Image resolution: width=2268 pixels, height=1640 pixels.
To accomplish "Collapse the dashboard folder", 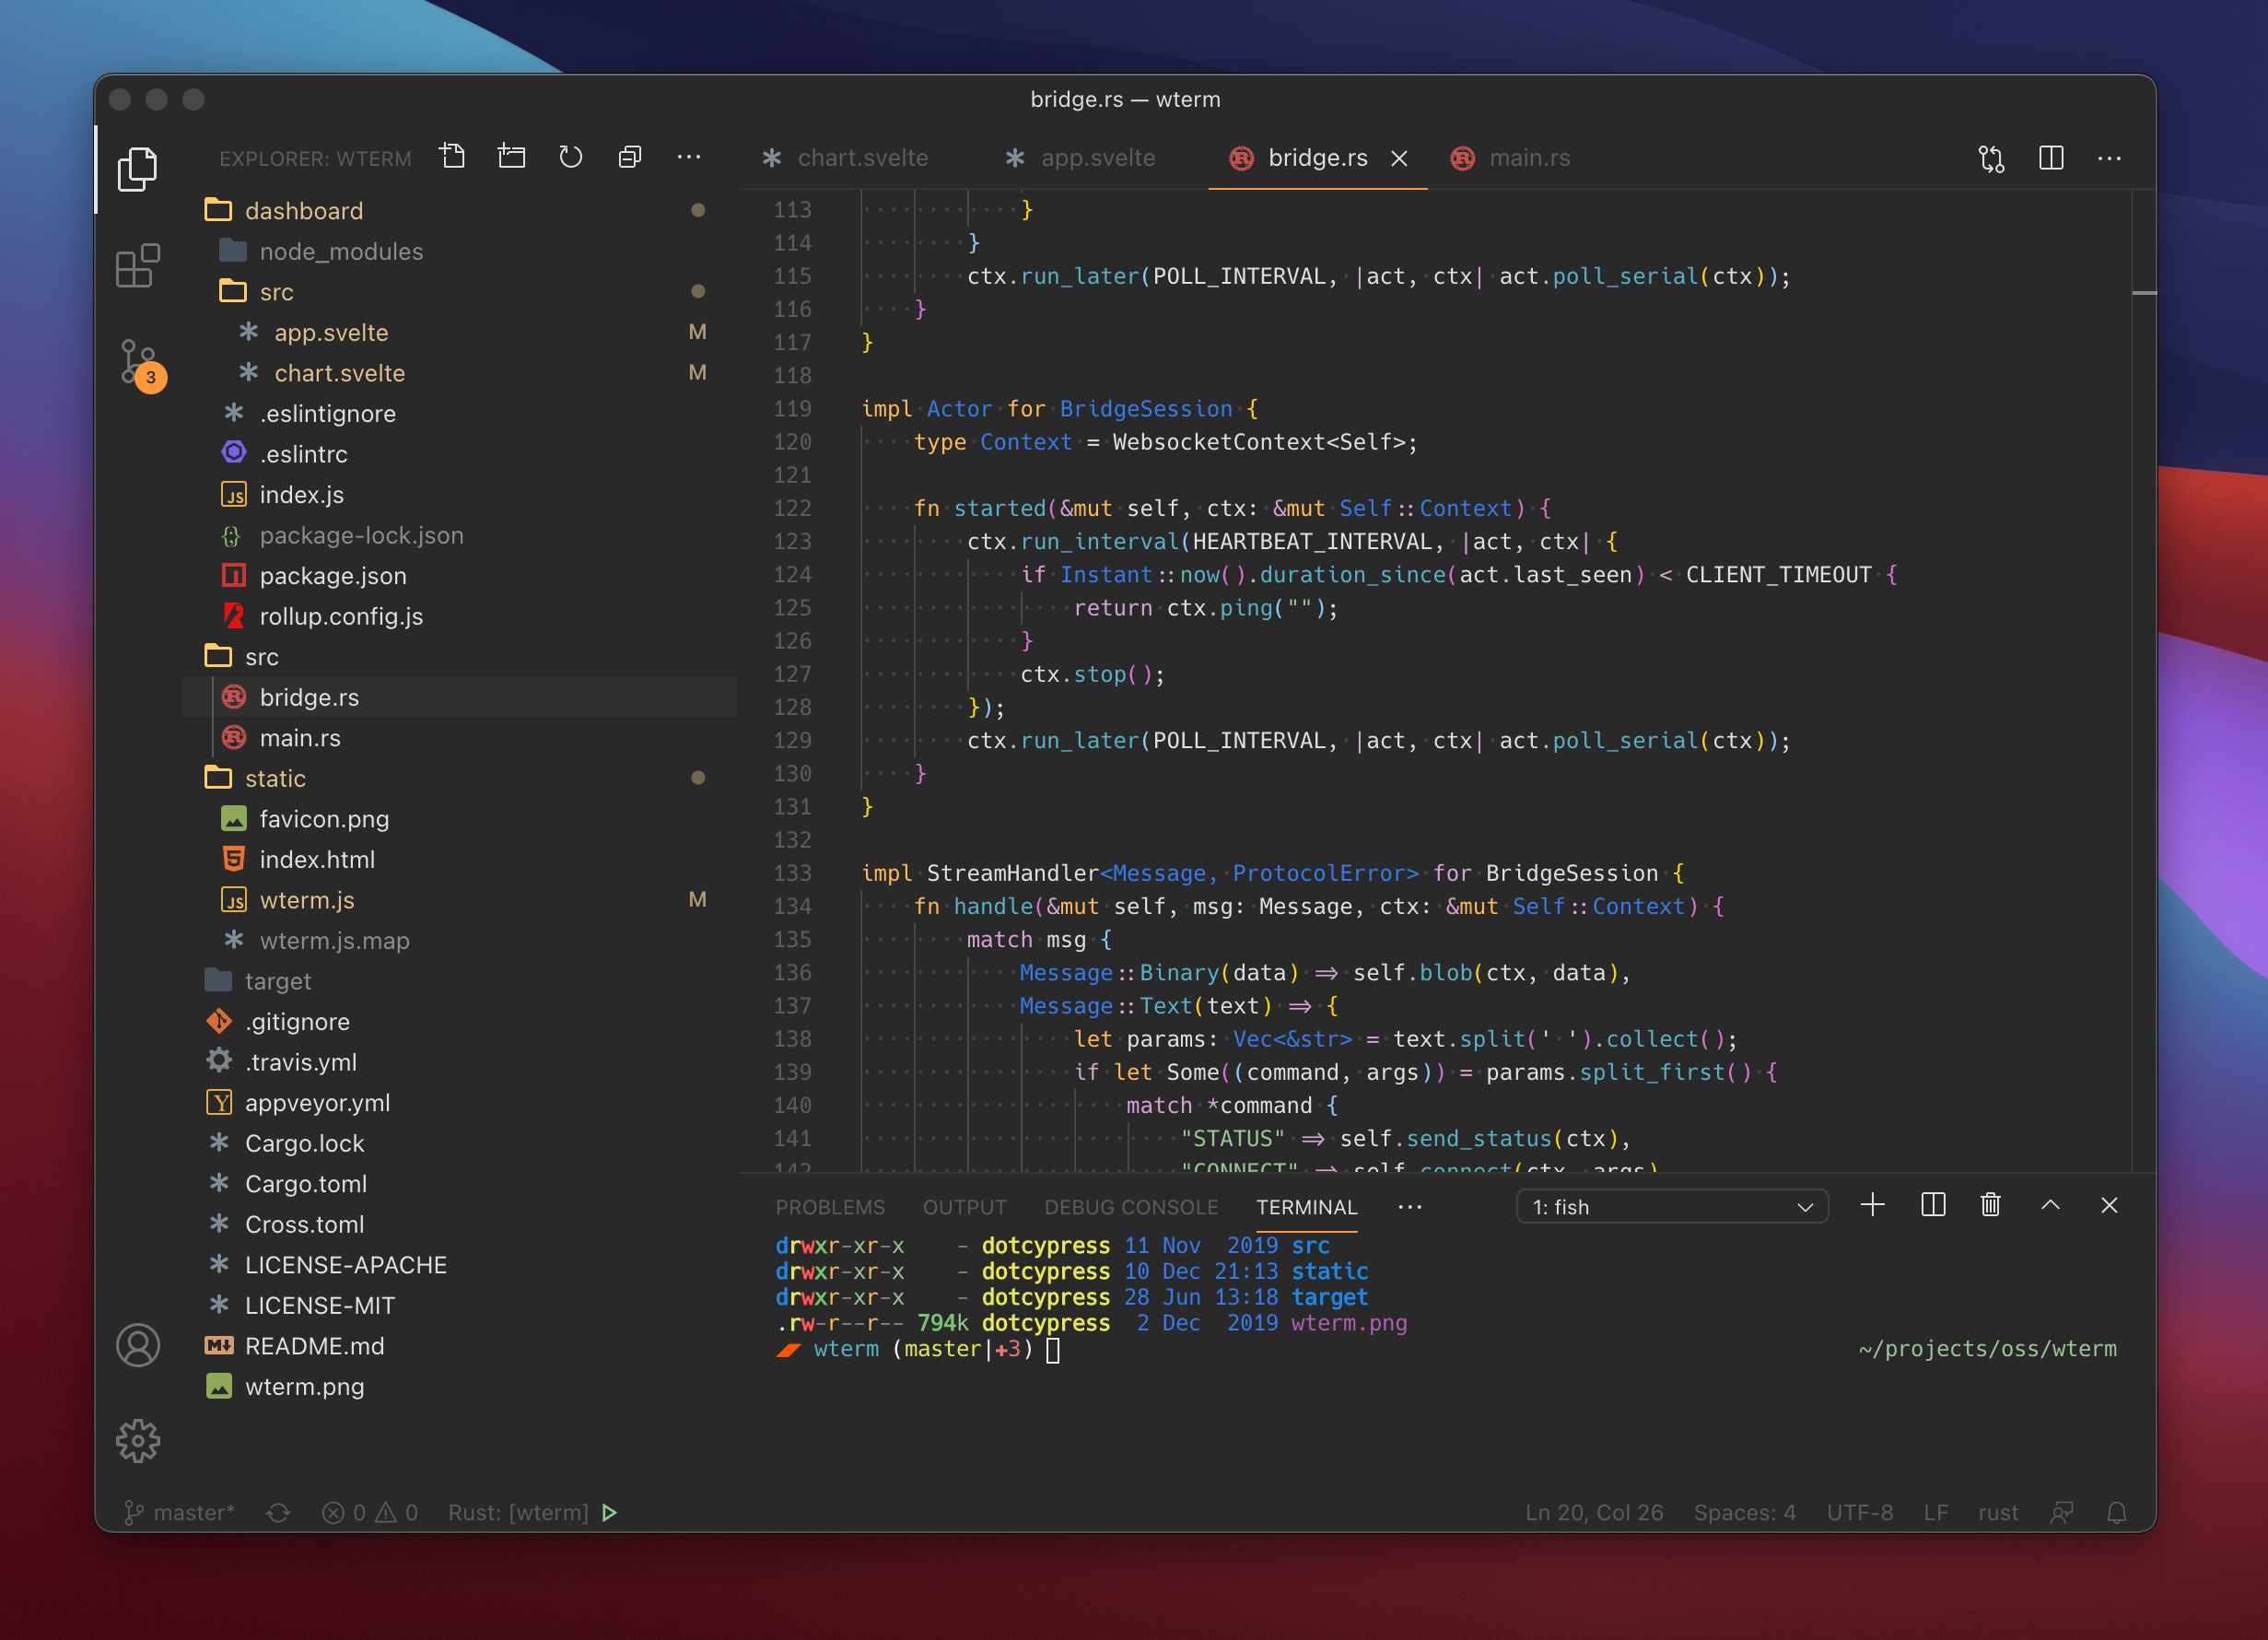I will click(303, 210).
